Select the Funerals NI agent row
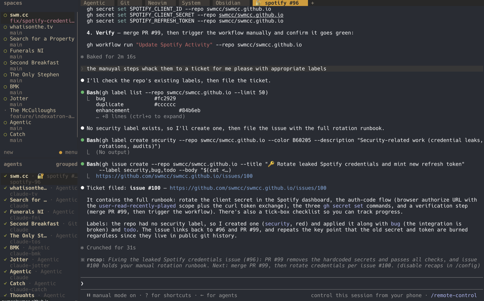Image resolution: width=484 pixels, height=301 pixels. pos(39,215)
